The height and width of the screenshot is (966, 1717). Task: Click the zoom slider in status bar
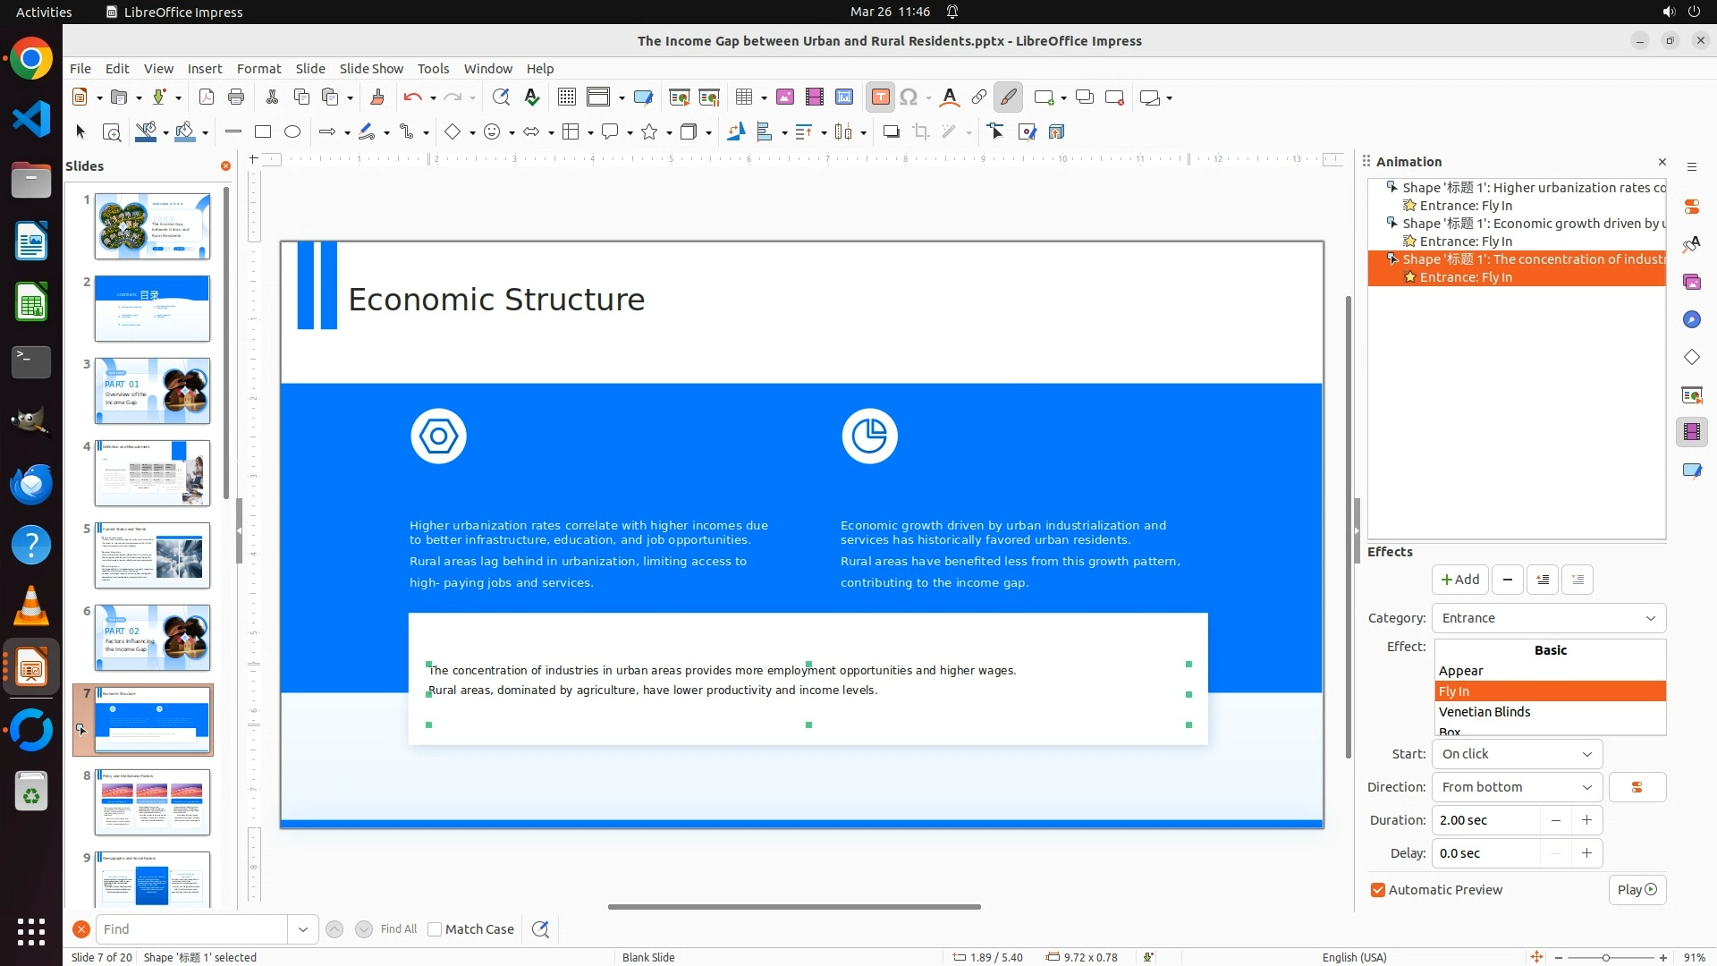[x=1606, y=958]
